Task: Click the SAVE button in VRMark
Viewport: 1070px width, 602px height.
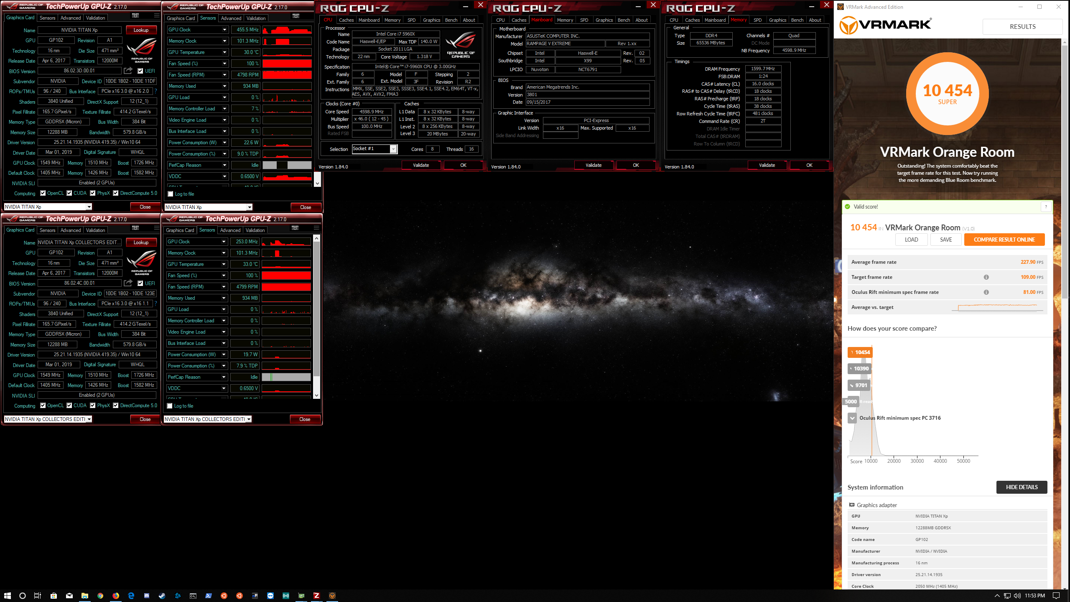Action: point(946,240)
